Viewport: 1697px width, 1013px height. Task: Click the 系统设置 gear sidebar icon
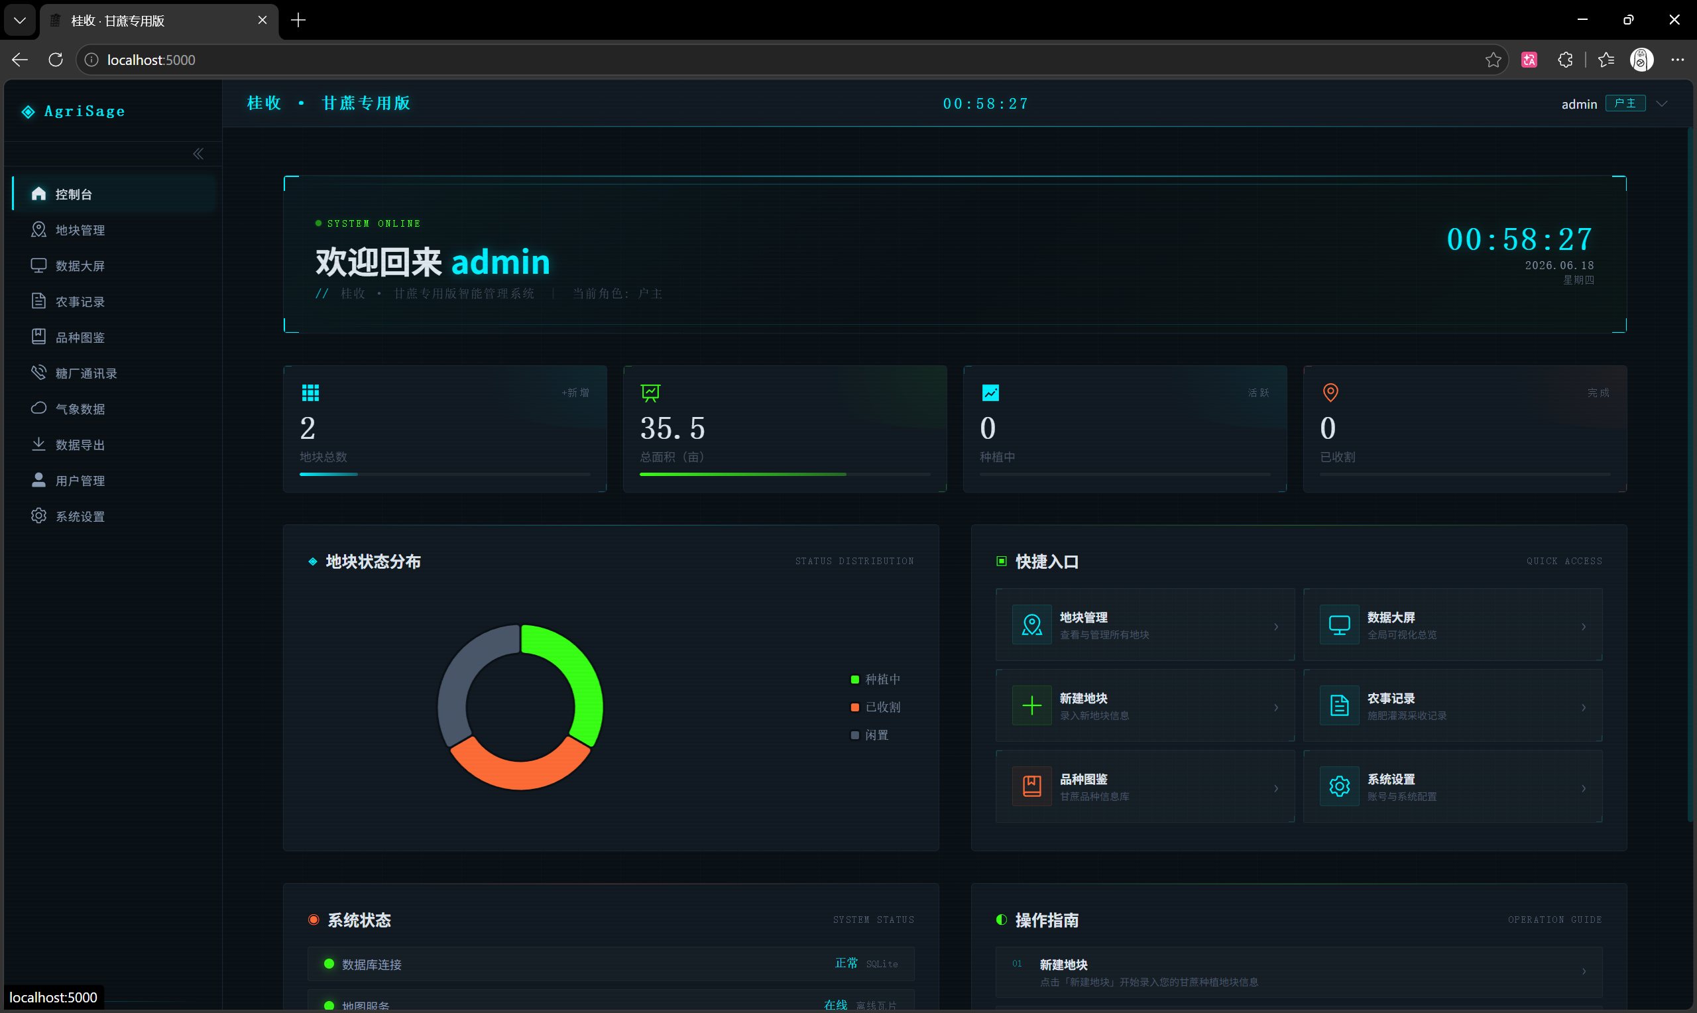point(39,516)
